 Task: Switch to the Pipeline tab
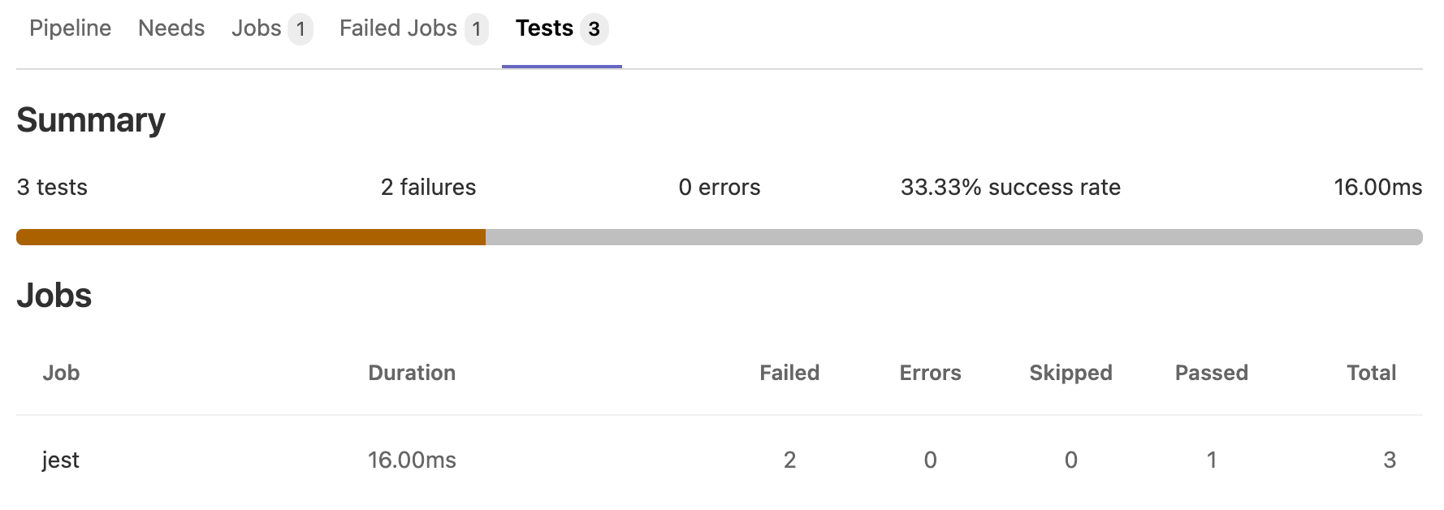[x=69, y=28]
